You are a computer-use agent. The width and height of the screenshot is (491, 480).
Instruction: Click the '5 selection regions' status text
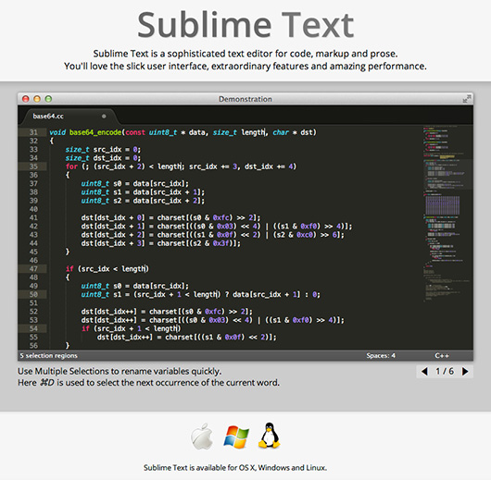(x=48, y=355)
